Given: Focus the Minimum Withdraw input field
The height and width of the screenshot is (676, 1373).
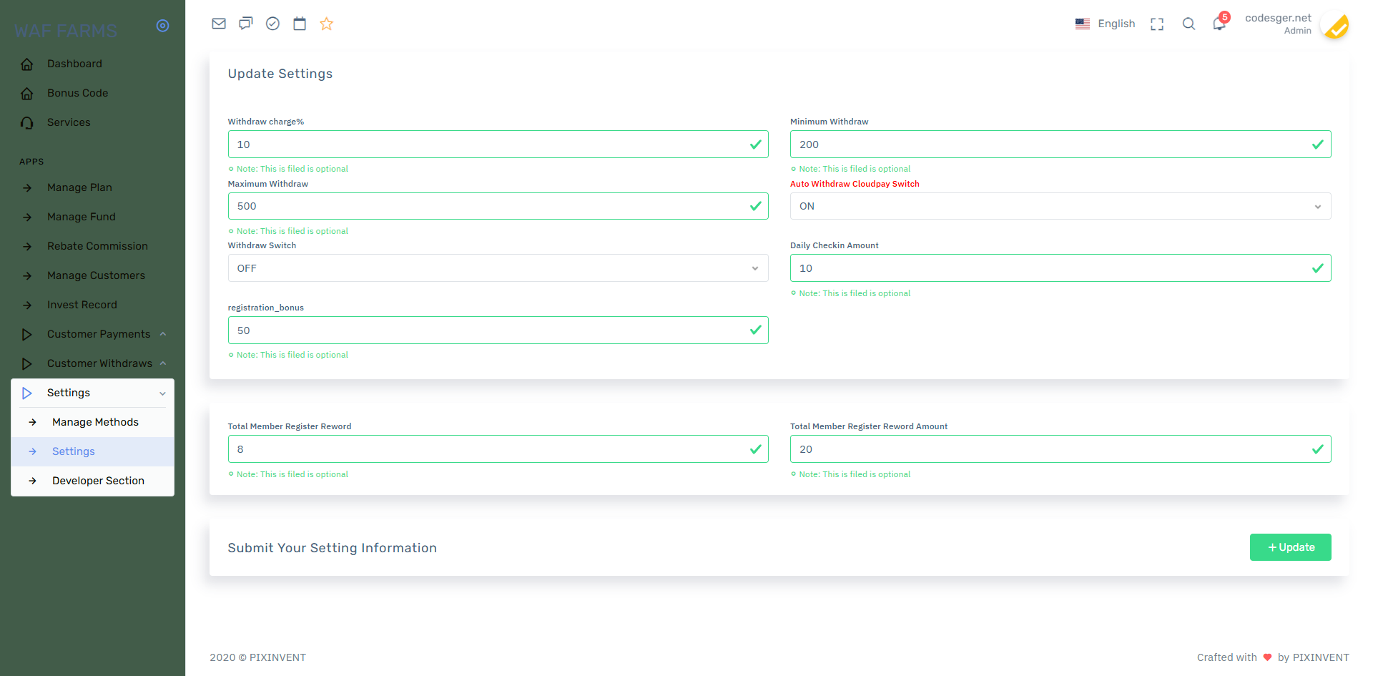Looking at the screenshot, I should (x=1060, y=144).
